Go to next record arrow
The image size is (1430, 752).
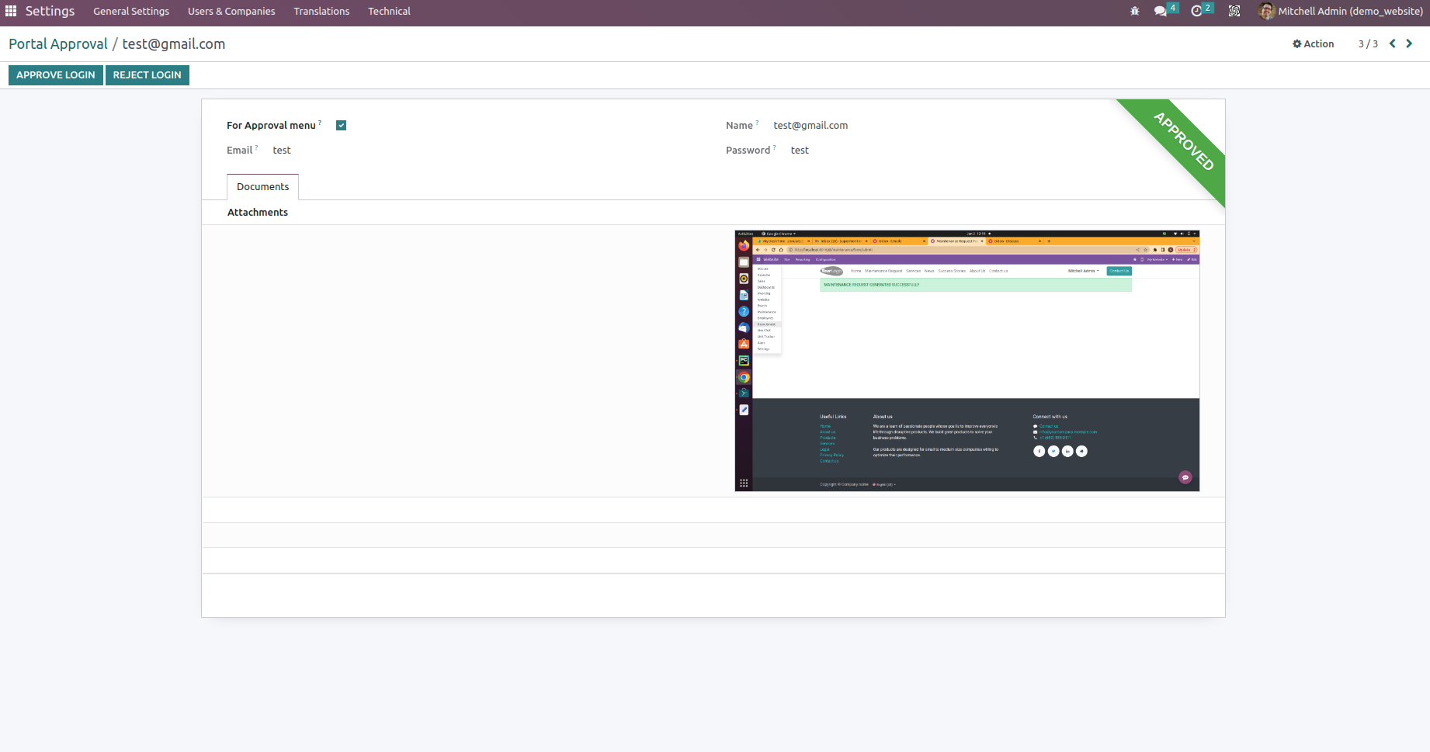click(1409, 43)
